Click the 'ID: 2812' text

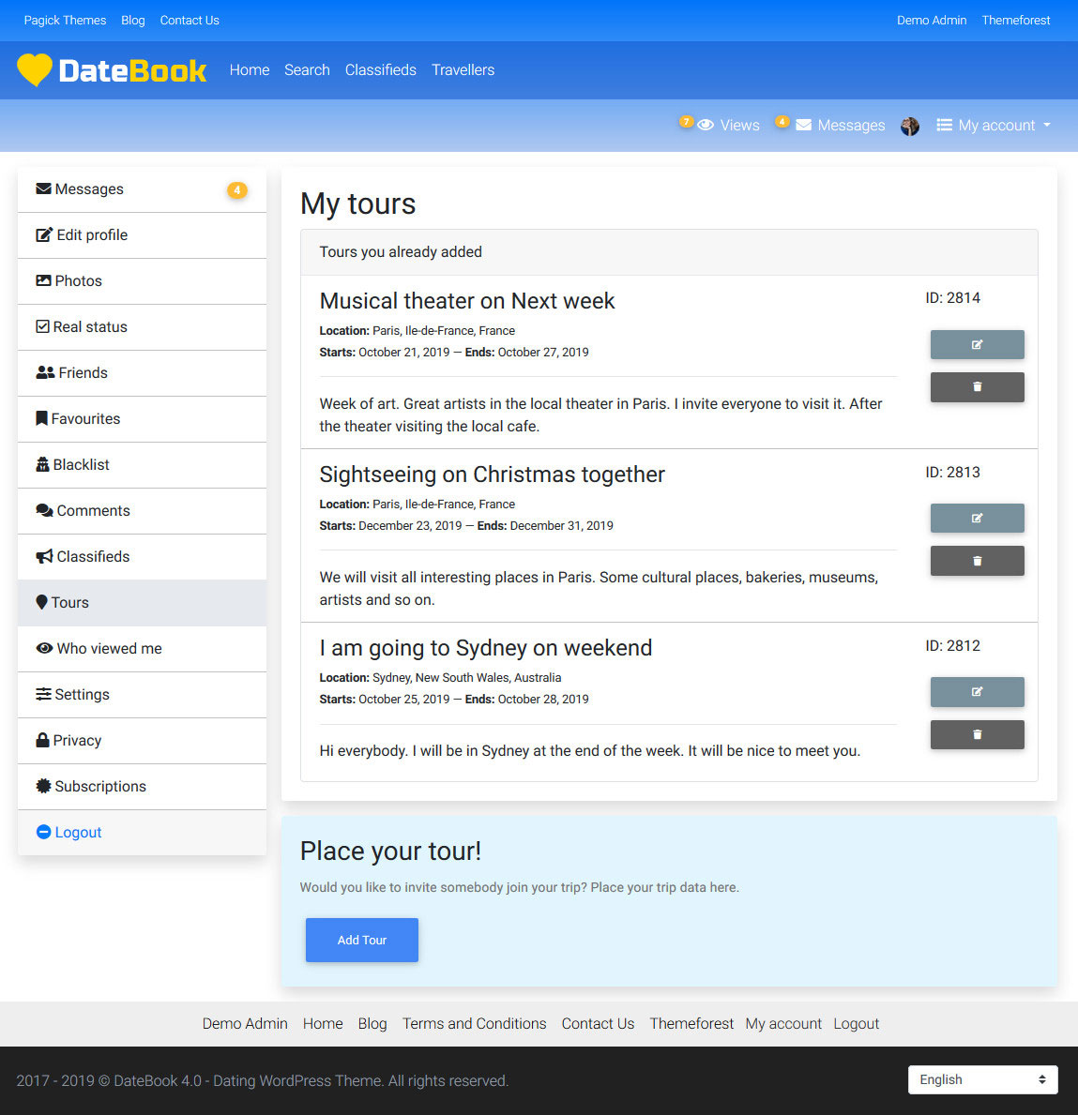click(953, 646)
